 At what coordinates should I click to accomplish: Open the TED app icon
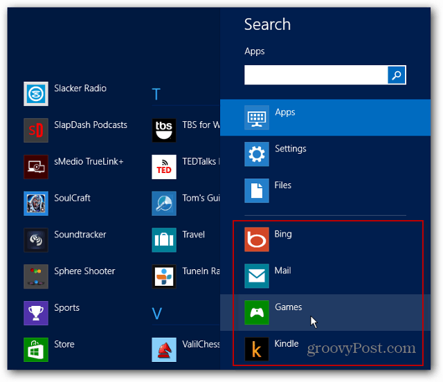(x=164, y=167)
